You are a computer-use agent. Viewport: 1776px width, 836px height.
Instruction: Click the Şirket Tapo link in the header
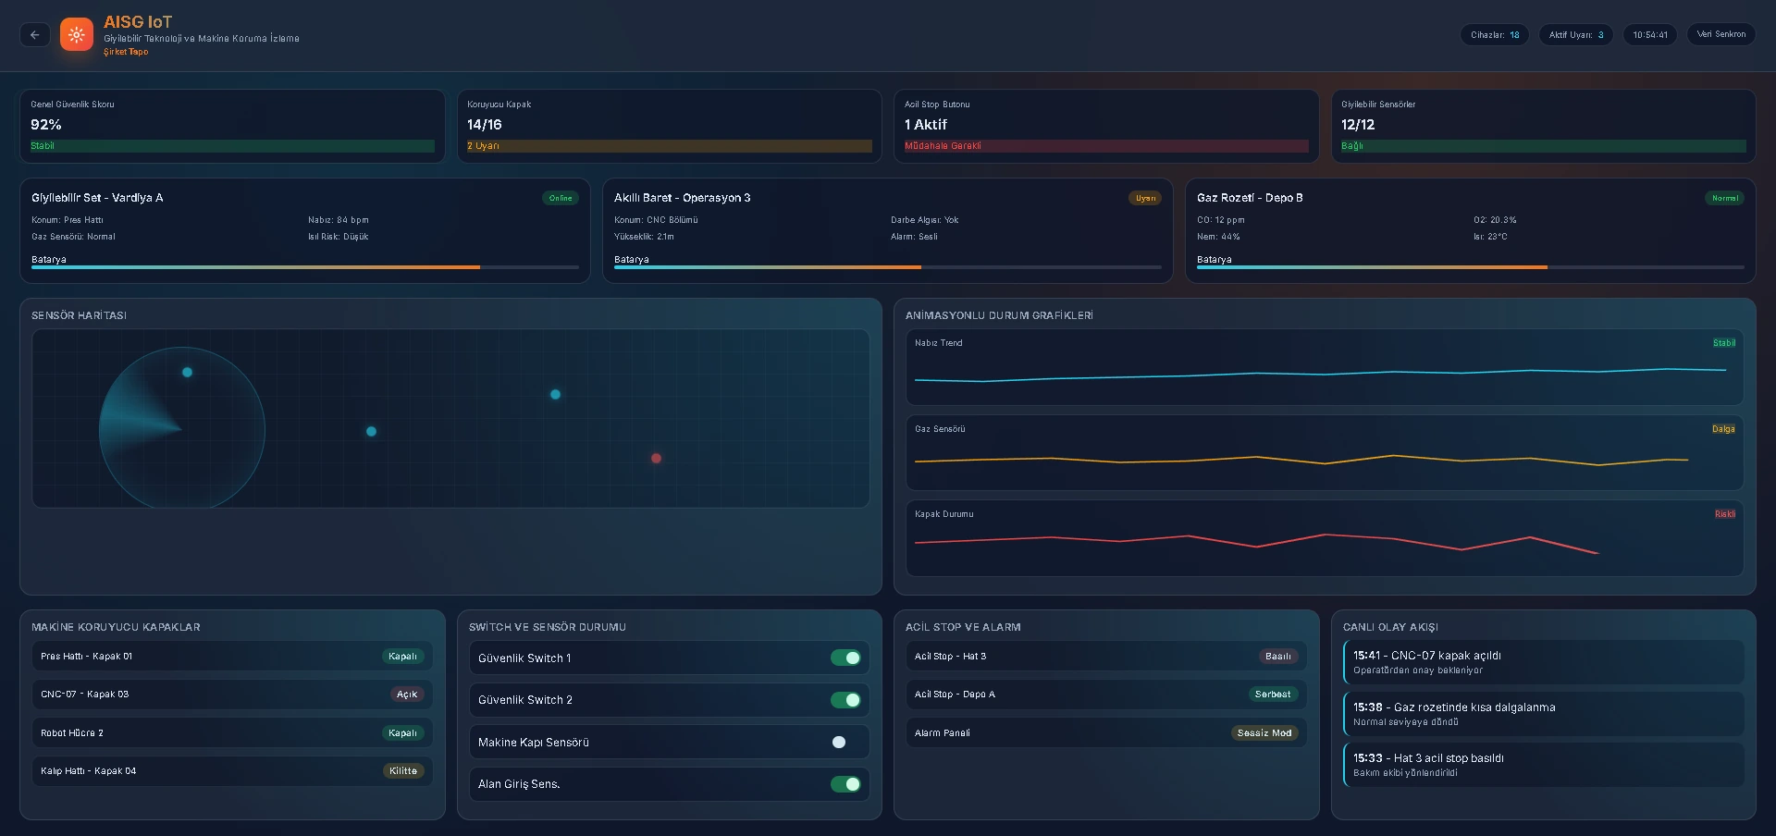[x=126, y=52]
